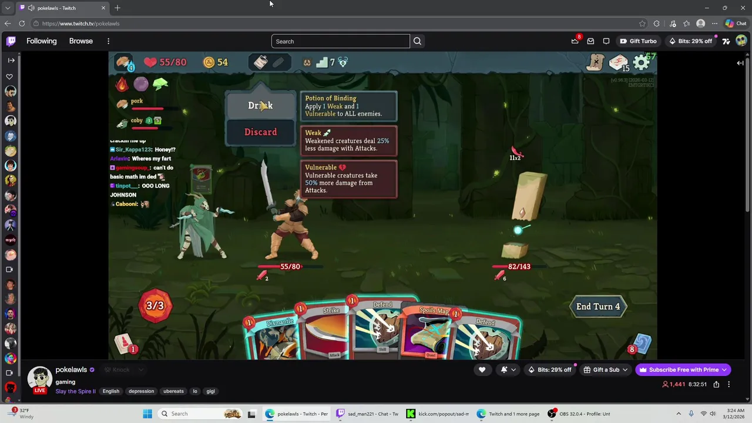Open Slay the Spire II category link

tap(75, 391)
